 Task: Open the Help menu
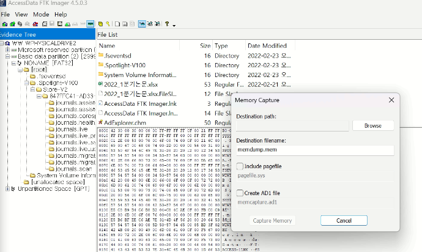(61, 14)
